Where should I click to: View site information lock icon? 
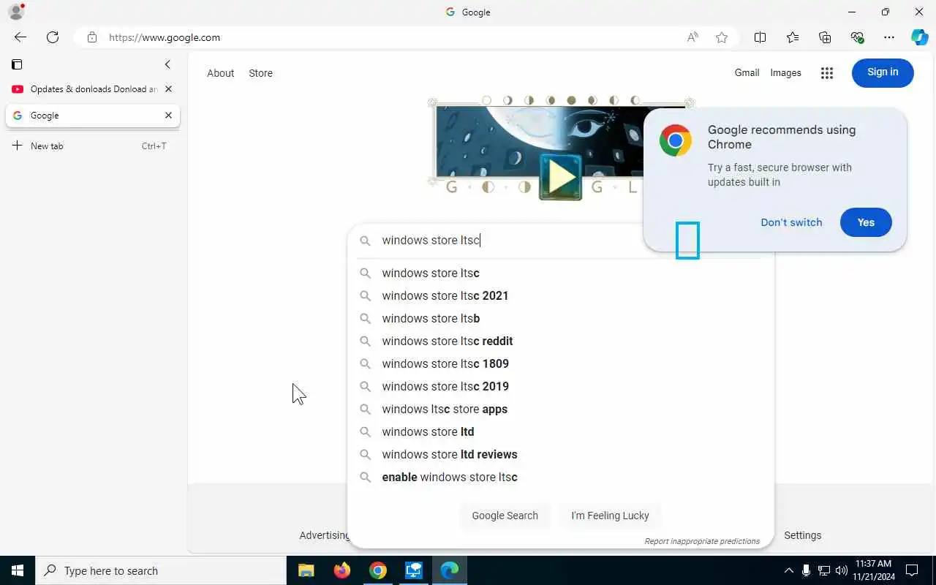pyautogui.click(x=91, y=37)
